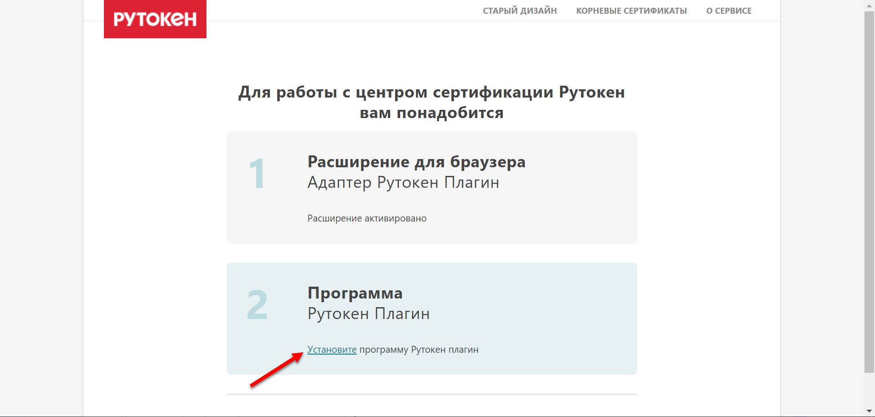Viewport: 875px width, 417px height.
Task: Click the scrollbar down arrow
Action: [869, 412]
